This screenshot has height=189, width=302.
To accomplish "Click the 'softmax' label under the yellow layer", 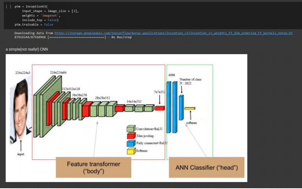I will [x=191, y=123].
